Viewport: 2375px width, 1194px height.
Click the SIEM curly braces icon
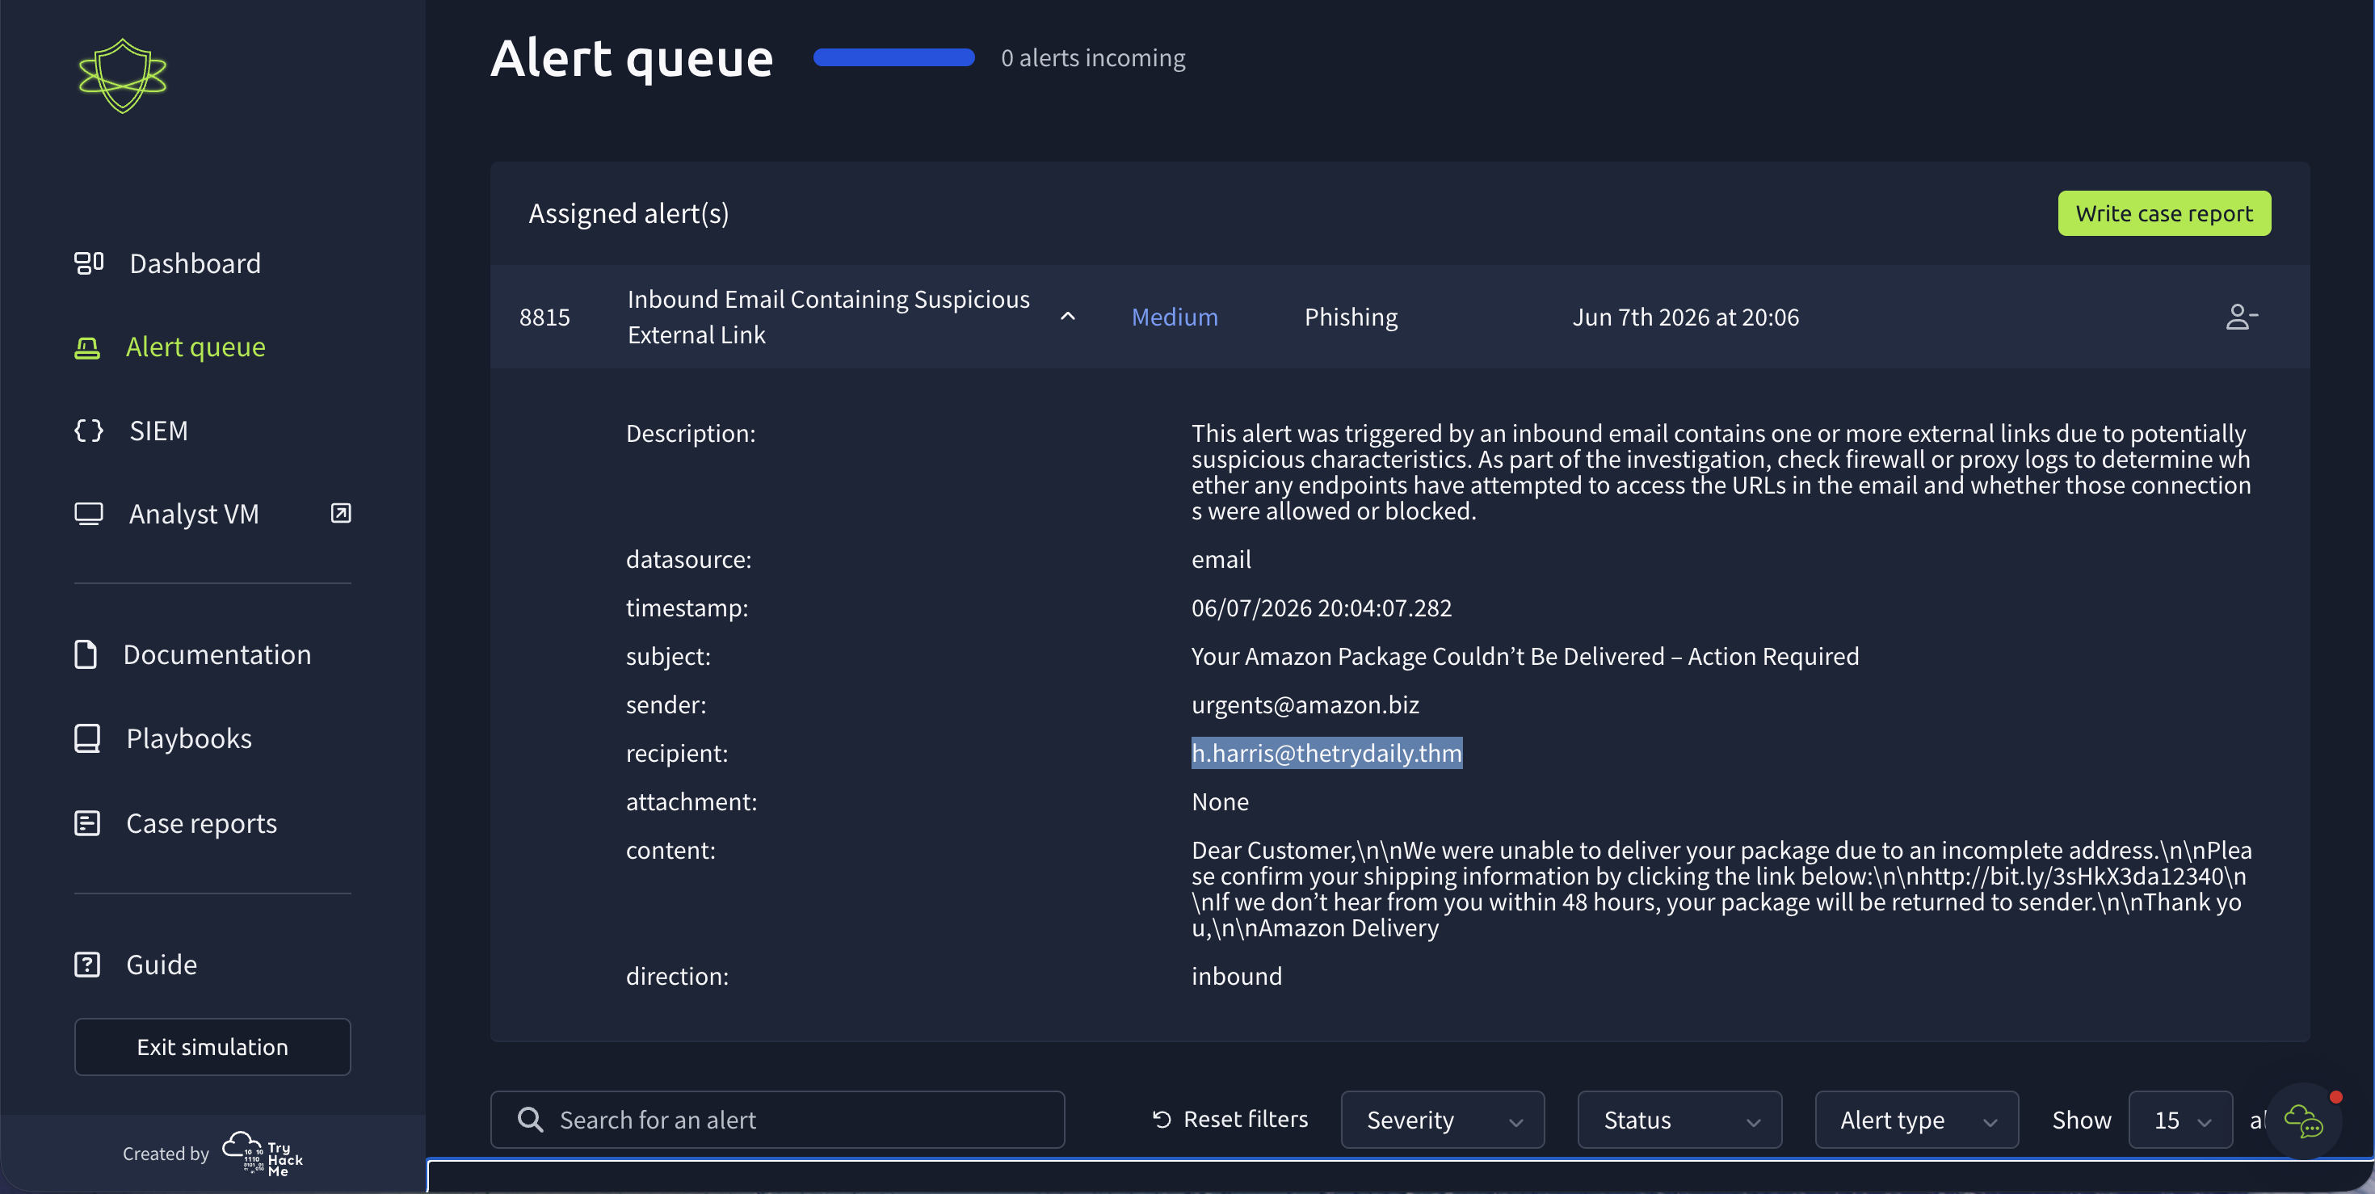point(89,431)
